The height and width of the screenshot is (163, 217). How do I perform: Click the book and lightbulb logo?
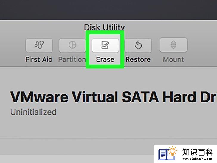pyautogui.click(x=168, y=153)
